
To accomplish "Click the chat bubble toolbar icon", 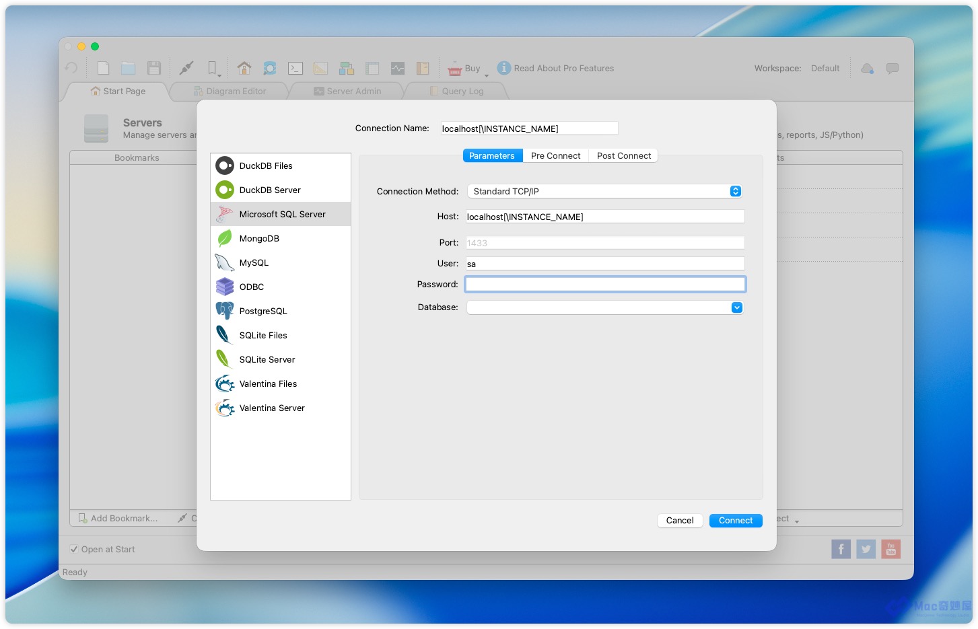I will [893, 68].
